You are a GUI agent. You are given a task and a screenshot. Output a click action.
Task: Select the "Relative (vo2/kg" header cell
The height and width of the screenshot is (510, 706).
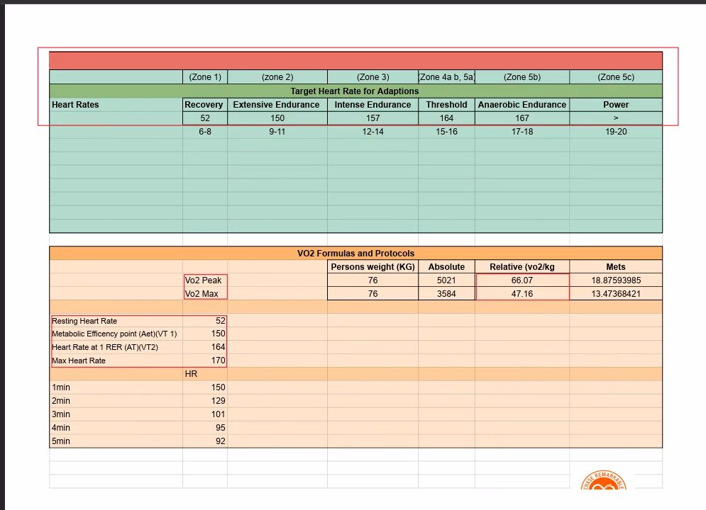[522, 267]
